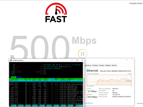
Task: Sort htop by the PID column
Action: click(x=12, y=79)
